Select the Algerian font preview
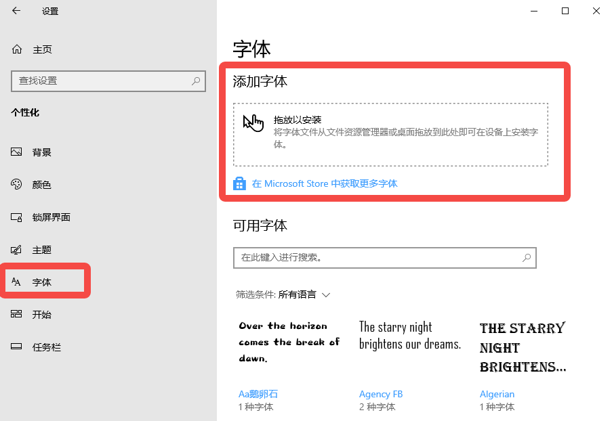Image resolution: width=612 pixels, height=421 pixels. (523, 347)
